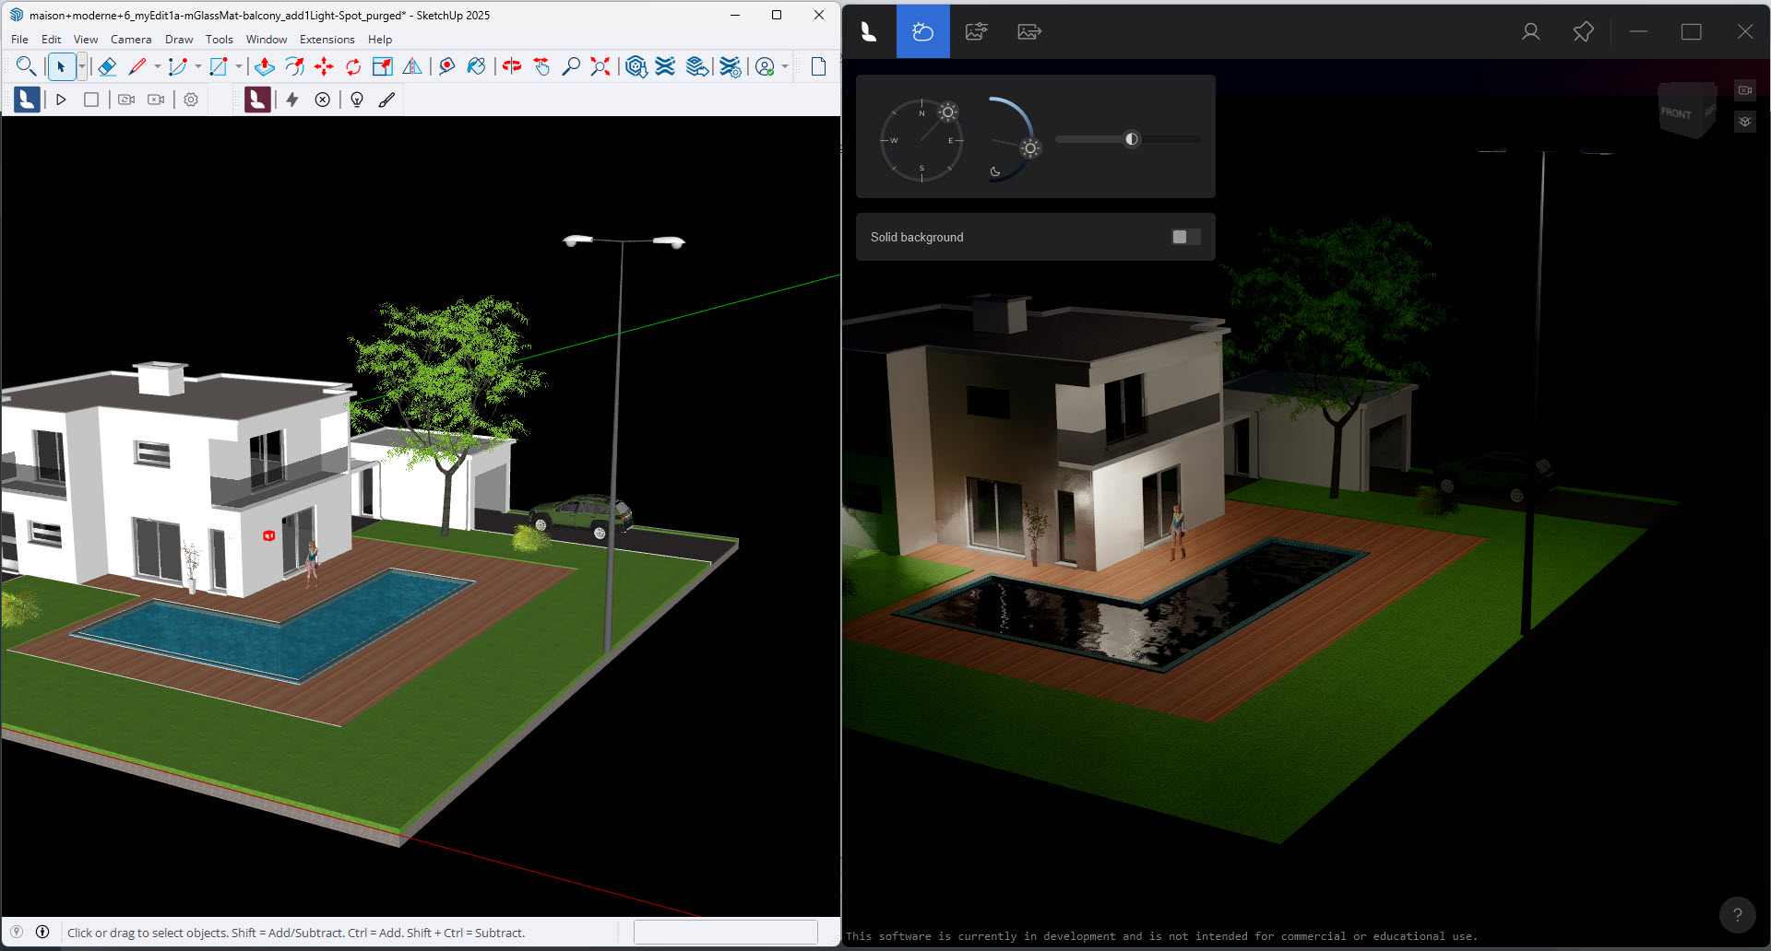This screenshot has width=1771, height=951.
Task: Click the light bulb icon to add a light
Action: (357, 100)
